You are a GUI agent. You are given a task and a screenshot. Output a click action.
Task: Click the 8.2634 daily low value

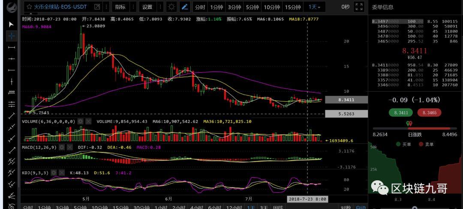[380, 135]
